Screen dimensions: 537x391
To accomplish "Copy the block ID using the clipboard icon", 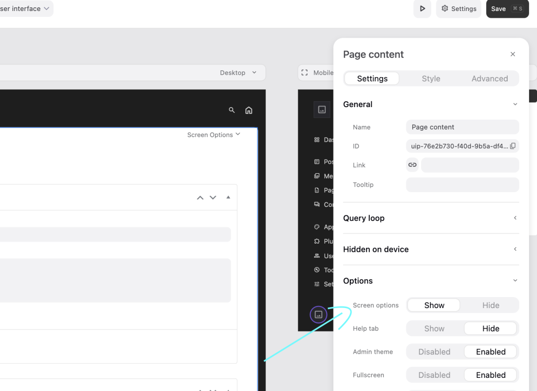I will coord(512,146).
